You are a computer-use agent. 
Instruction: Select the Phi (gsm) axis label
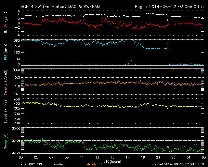coord(6,53)
